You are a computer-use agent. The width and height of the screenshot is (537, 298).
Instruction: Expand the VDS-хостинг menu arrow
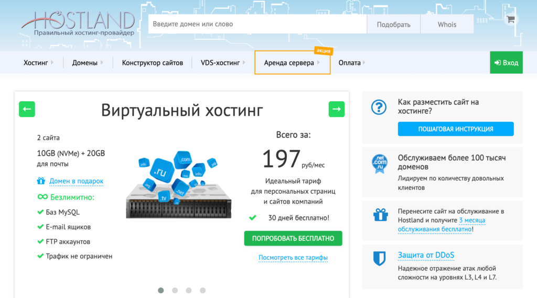click(x=244, y=62)
